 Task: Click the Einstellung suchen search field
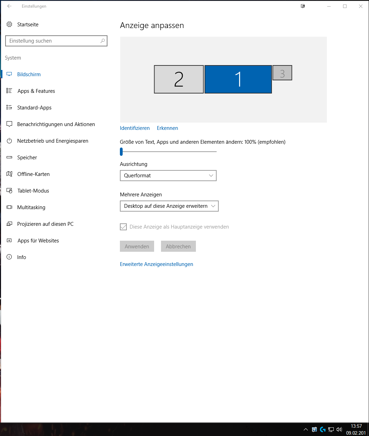click(x=54, y=41)
